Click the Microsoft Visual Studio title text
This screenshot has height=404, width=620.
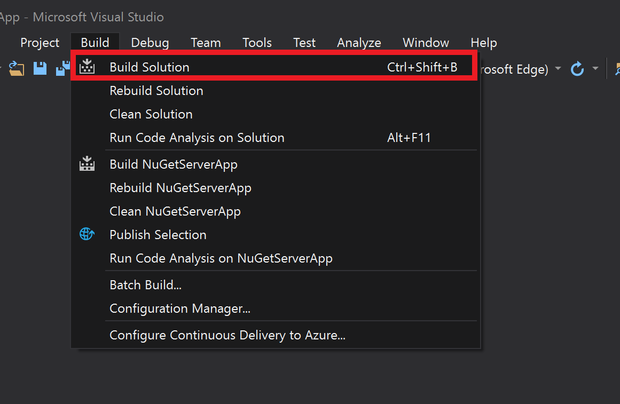coord(98,17)
